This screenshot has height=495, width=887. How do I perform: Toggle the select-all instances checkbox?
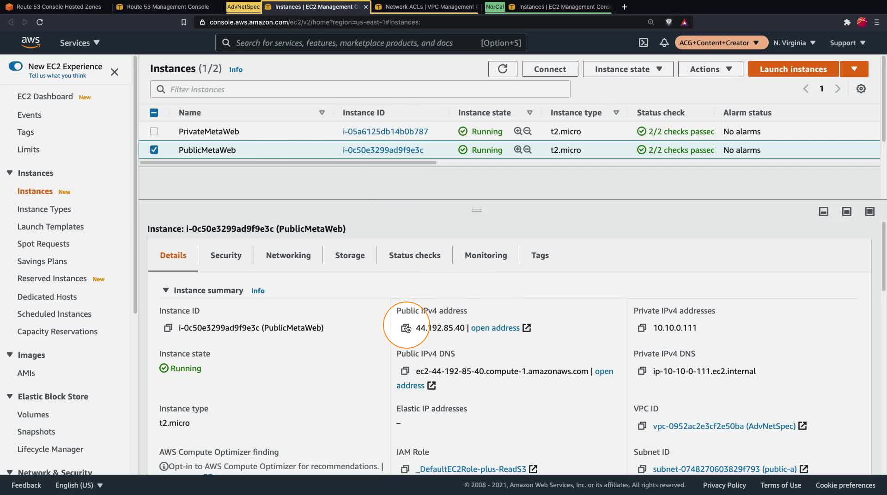click(154, 113)
